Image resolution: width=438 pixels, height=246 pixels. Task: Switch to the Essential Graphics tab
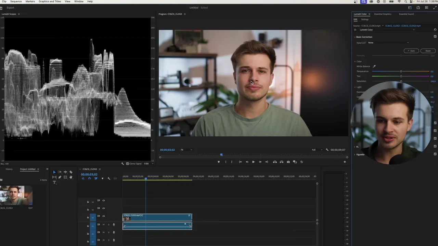pyautogui.click(x=383, y=14)
